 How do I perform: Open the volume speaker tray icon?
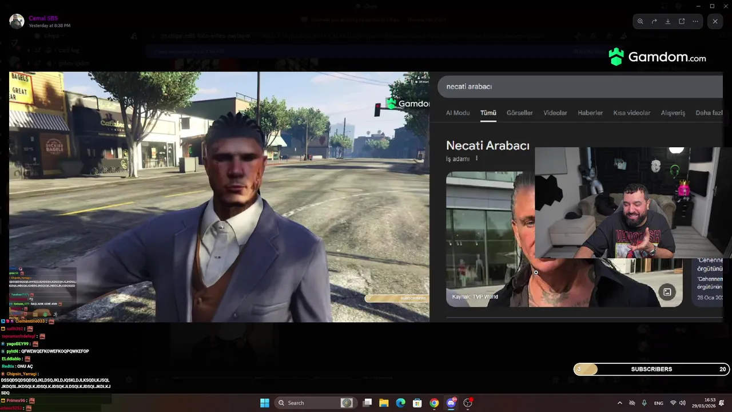point(682,403)
